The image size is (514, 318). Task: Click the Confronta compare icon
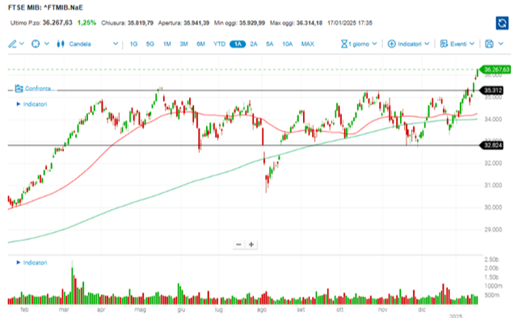(x=19, y=89)
